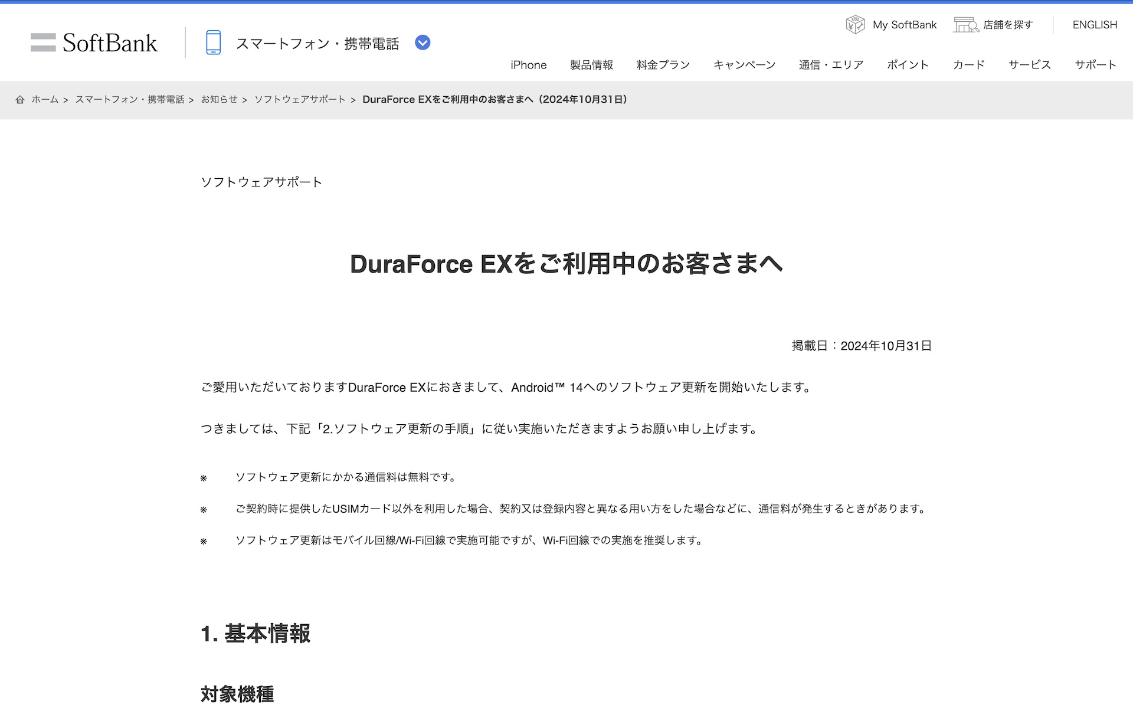Open the 通信・エリア menu
Viewport: 1133px width, 708px height.
tap(831, 65)
